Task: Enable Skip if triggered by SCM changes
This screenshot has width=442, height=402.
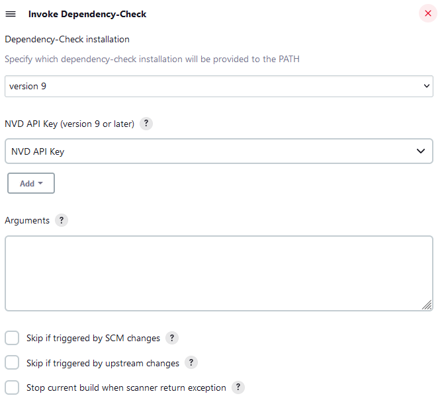Action: [x=12, y=338]
